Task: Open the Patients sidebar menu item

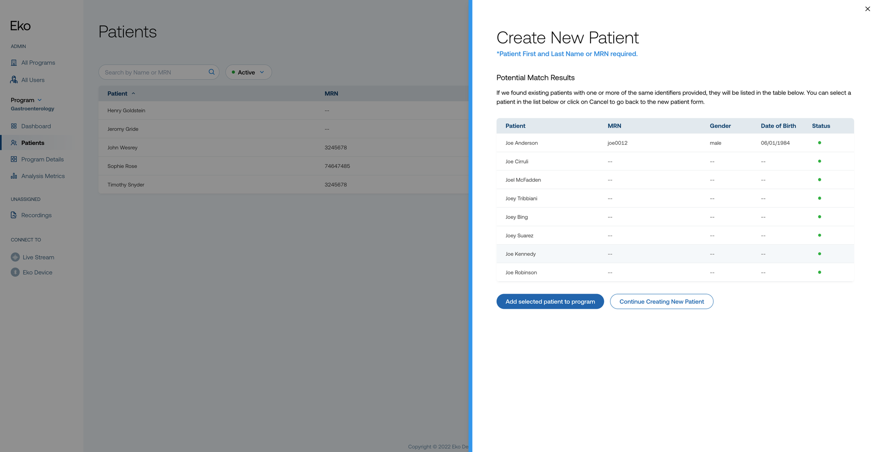Action: pos(33,143)
